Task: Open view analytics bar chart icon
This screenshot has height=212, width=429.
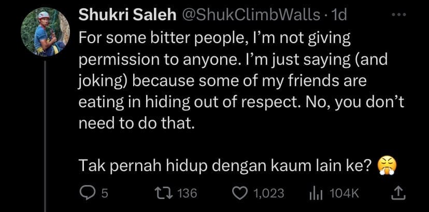Action: click(316, 194)
